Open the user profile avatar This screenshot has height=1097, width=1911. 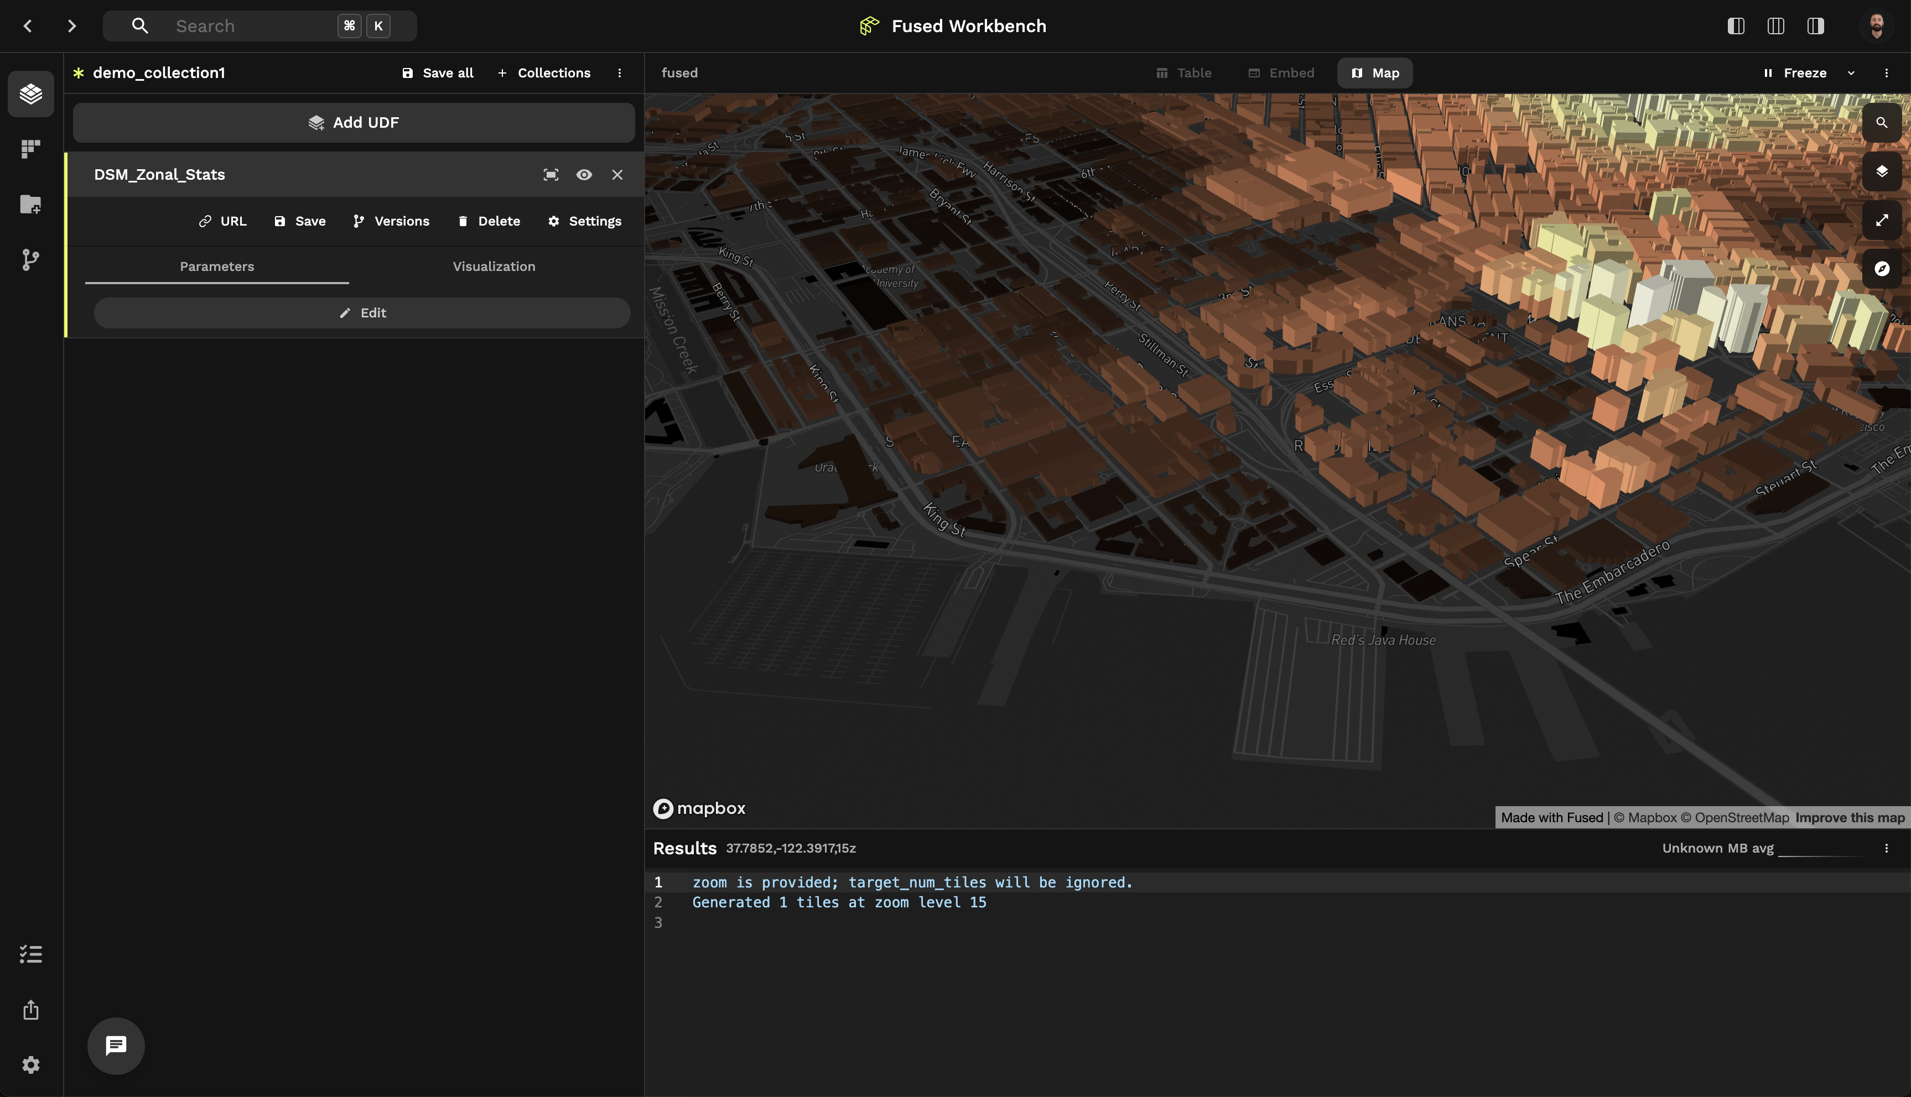(x=1876, y=27)
